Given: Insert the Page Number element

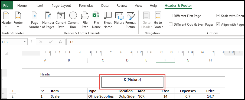Looking at the screenshot, I should [x=35, y=20].
